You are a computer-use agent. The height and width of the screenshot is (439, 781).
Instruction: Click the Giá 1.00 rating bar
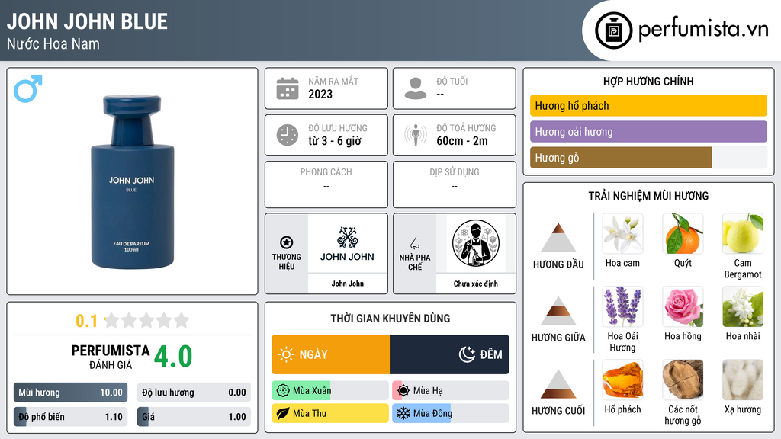point(194,417)
